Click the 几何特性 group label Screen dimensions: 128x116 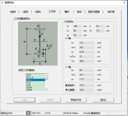click(69, 22)
